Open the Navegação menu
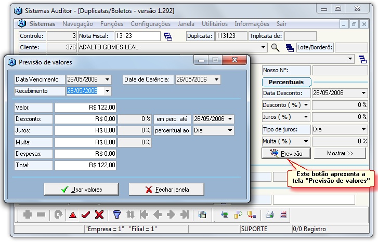 pos(77,24)
